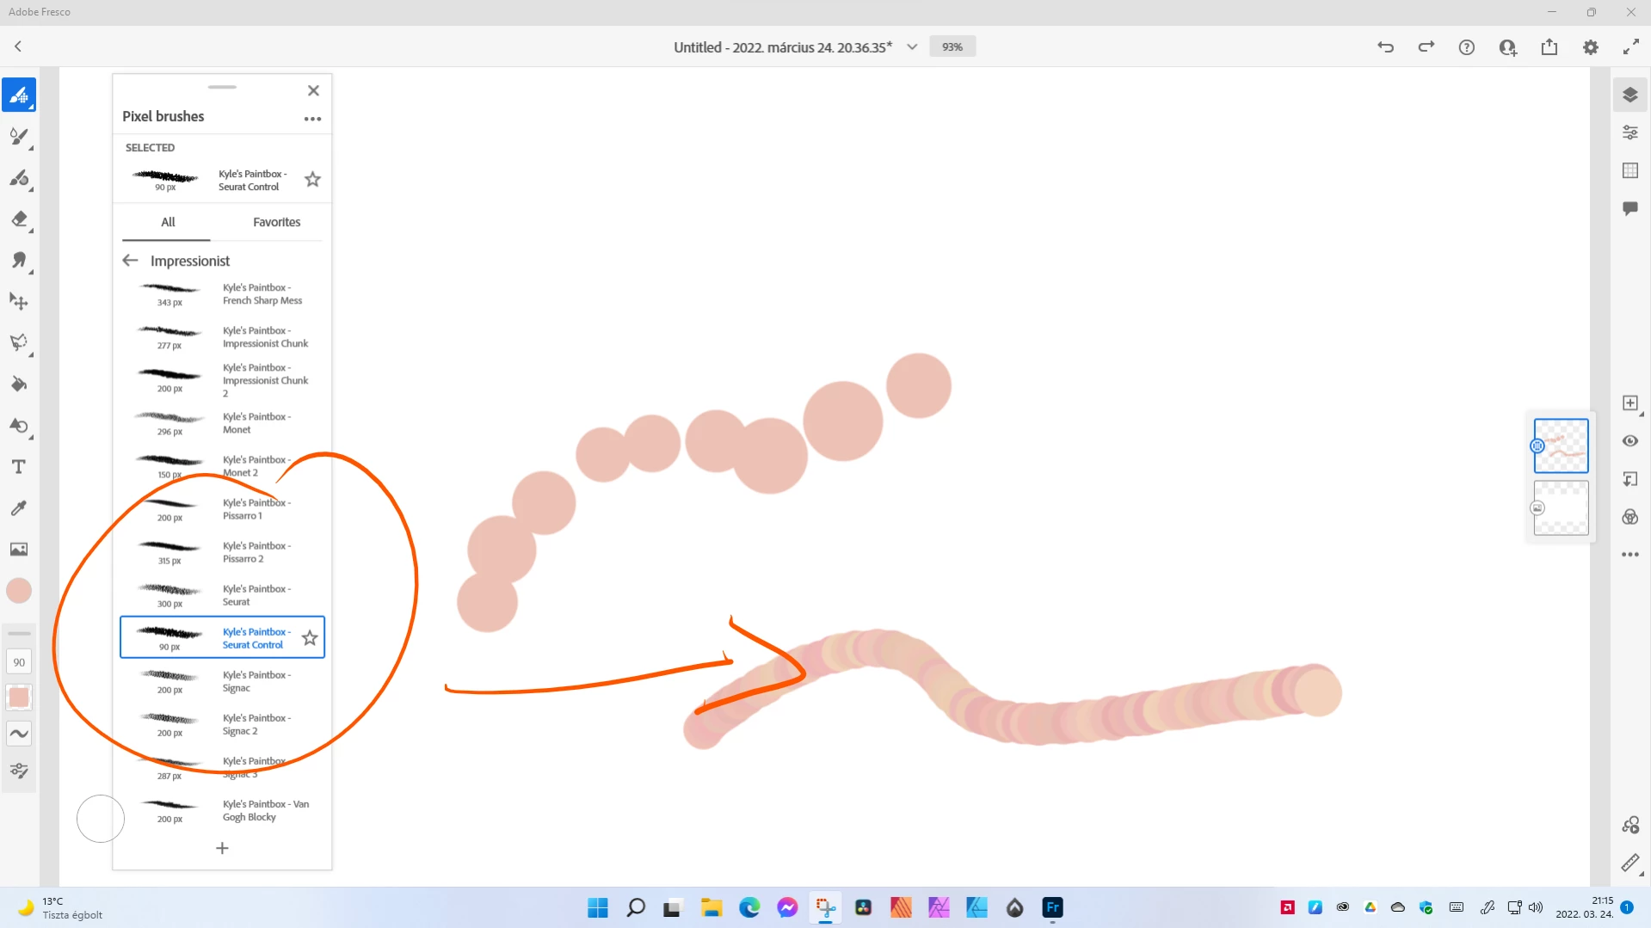The image size is (1651, 928).
Task: Select the Vector brushes tool
Action: pos(19,178)
